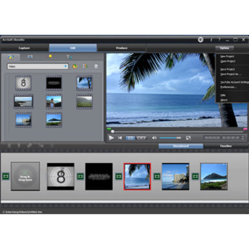249x249 pixels.
Task: Toggle single clip preview mode
Action: [131, 138]
